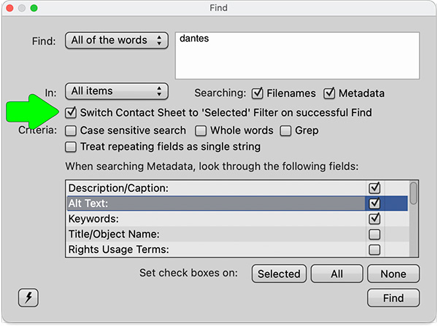
Task: Check the Title/Object Name field checkbox
Action: tap(374, 234)
